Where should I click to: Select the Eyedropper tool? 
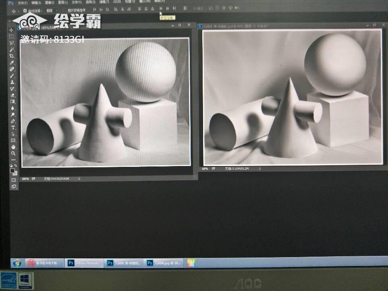point(12,62)
